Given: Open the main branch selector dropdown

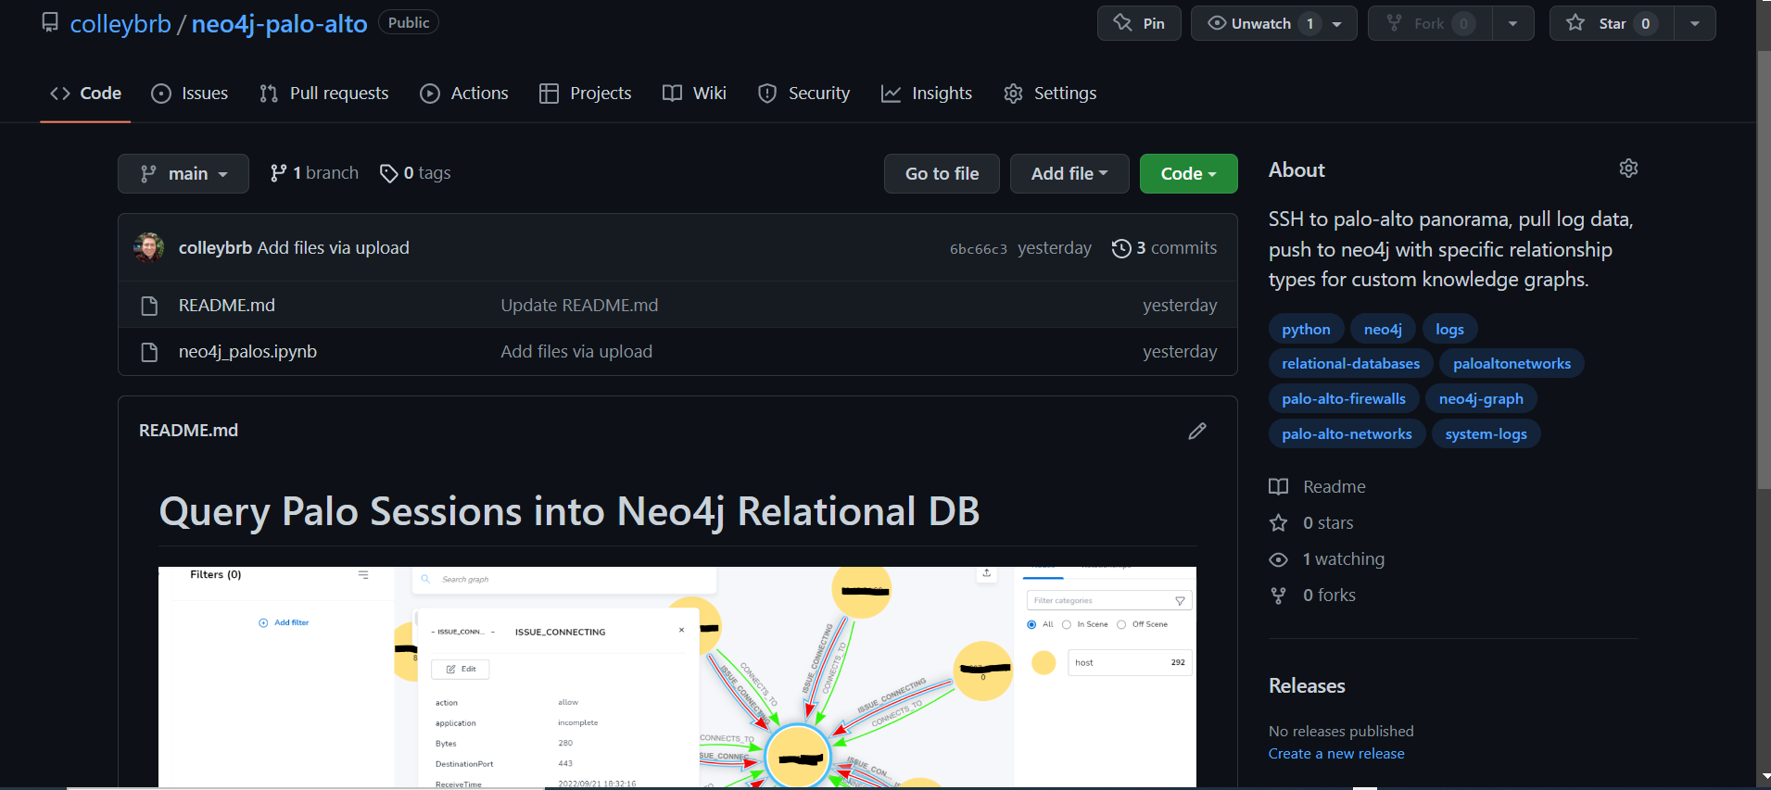Looking at the screenshot, I should (x=183, y=173).
